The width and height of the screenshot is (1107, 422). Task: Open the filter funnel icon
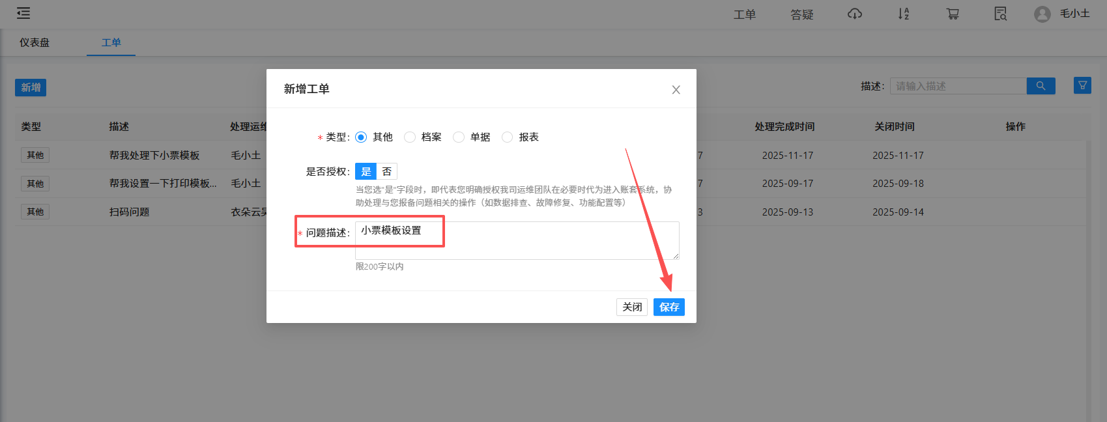click(x=1082, y=85)
